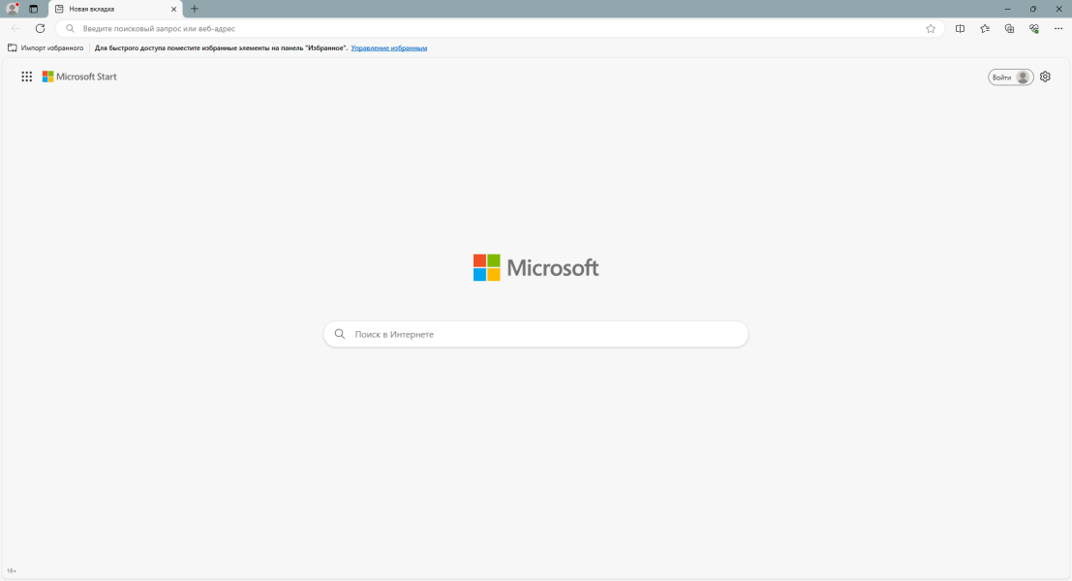Go to Microsoft Start home logo
The width and height of the screenshot is (1072, 581).
click(x=79, y=76)
